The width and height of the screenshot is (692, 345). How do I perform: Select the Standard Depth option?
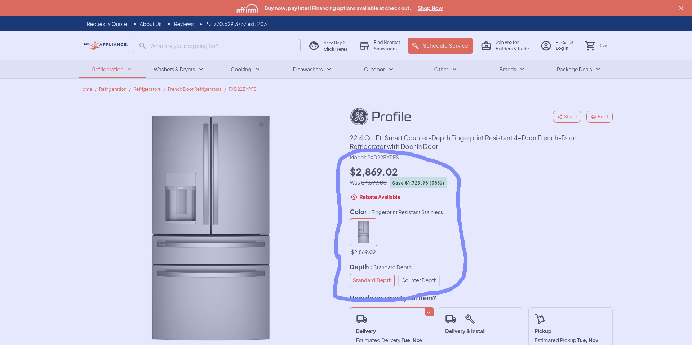[x=372, y=280]
